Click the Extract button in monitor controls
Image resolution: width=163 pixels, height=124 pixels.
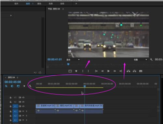coord(134,71)
